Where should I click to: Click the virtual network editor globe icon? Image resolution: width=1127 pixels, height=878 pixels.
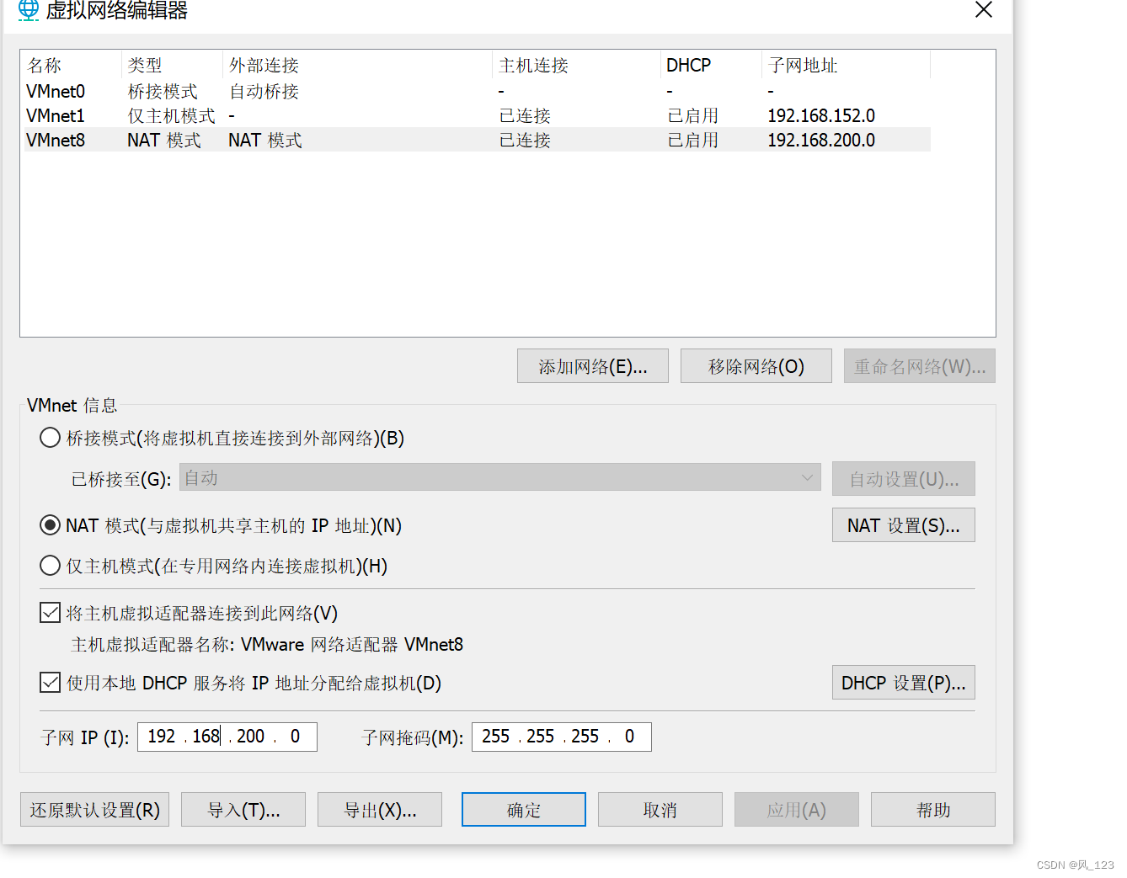click(x=29, y=10)
